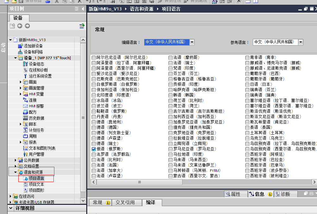
Task: Enable the 日语 (日本) language checkbox
Action: (x=247, y=85)
